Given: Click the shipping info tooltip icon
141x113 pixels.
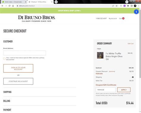Looking at the screenshot, I should 133,77.
